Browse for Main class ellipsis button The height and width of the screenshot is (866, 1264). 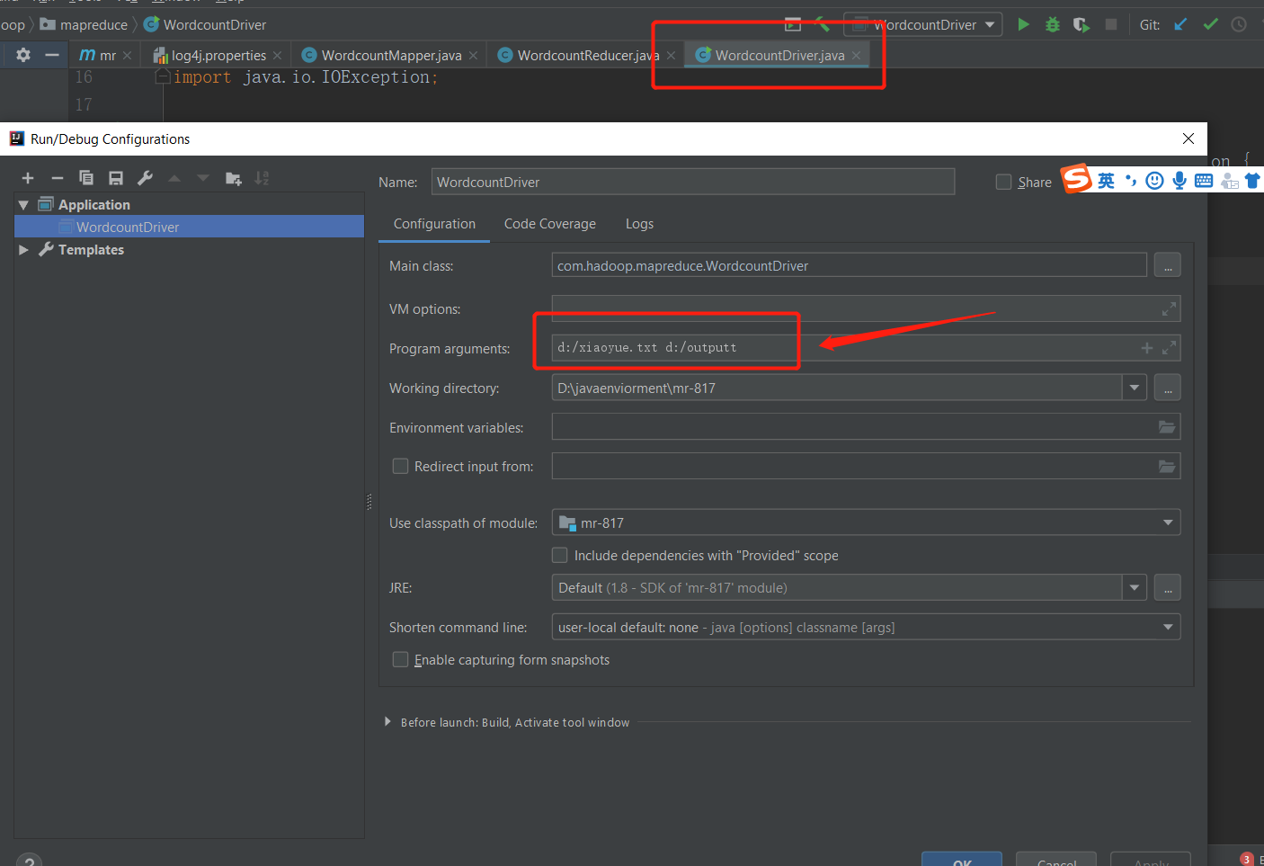(1168, 265)
